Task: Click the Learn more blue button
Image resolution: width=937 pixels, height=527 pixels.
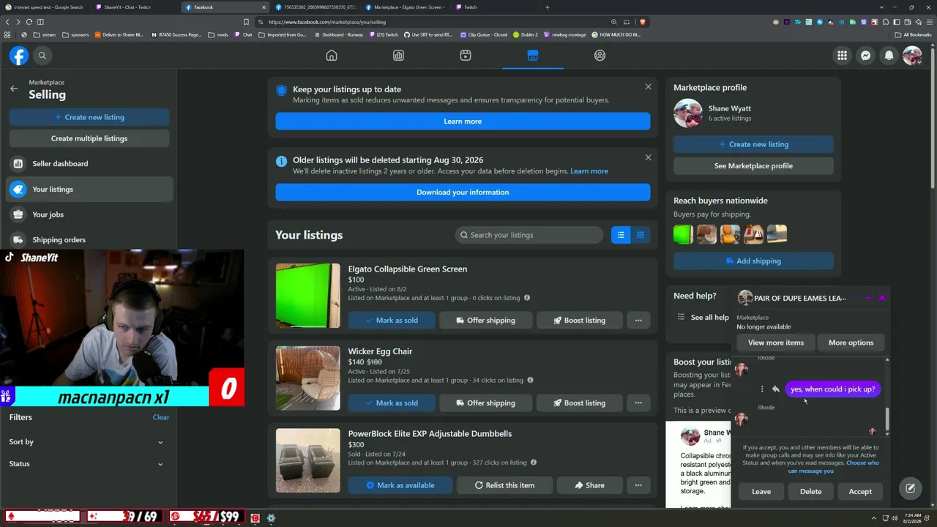Action: (x=463, y=122)
